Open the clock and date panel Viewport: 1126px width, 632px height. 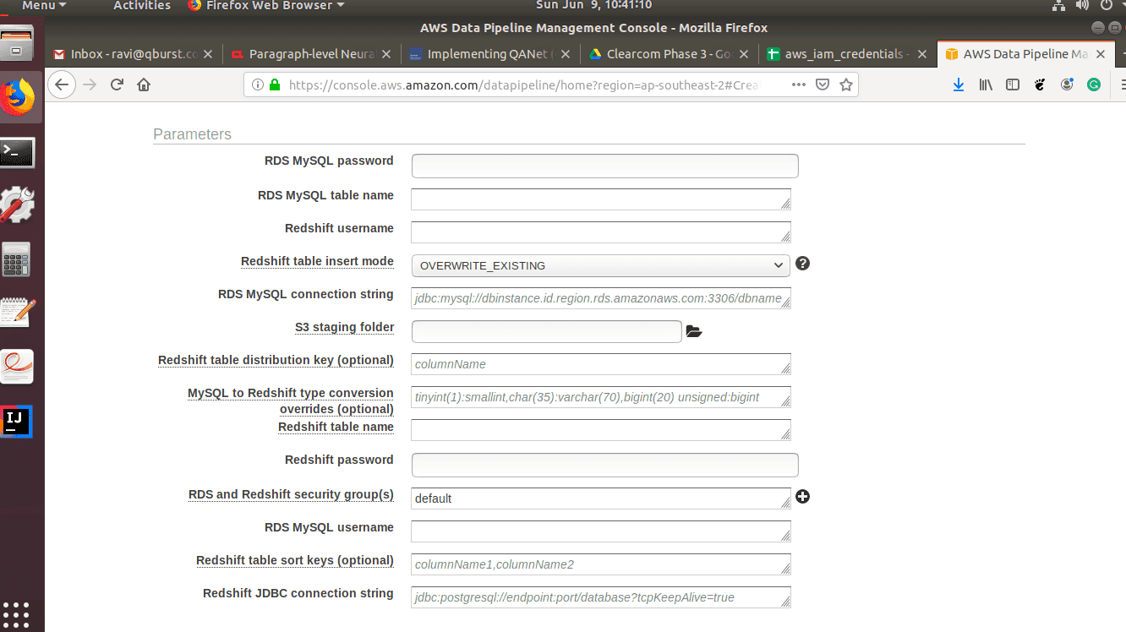pyautogui.click(x=594, y=6)
